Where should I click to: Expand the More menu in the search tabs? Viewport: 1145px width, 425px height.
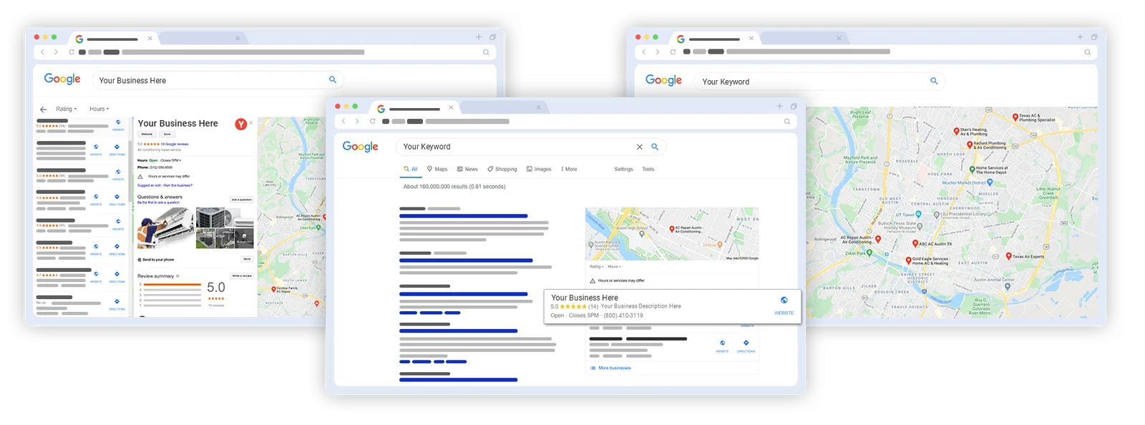click(x=569, y=170)
